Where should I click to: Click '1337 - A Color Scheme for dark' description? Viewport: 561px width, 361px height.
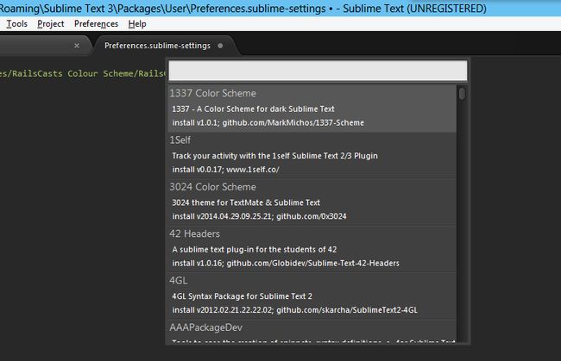[253, 109]
